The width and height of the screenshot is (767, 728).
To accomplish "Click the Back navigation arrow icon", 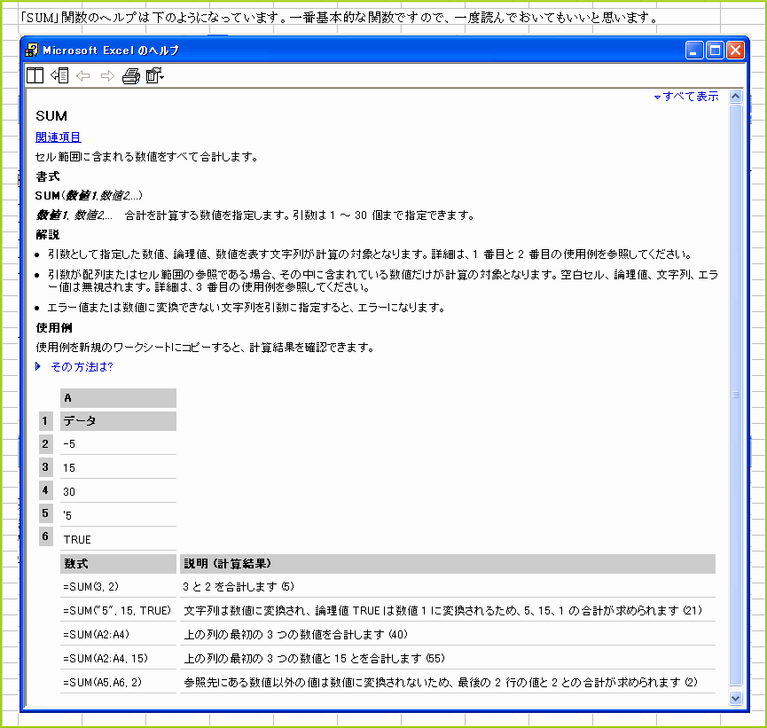I will (83, 76).
